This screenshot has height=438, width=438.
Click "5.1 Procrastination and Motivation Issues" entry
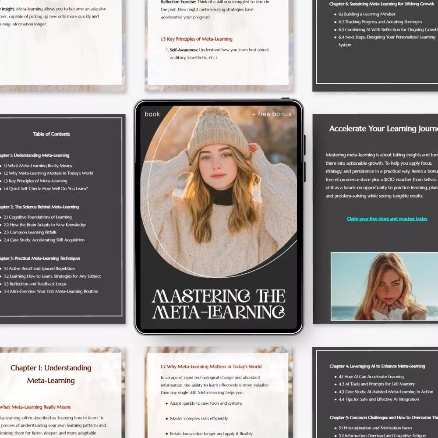pyautogui.click(x=375, y=428)
